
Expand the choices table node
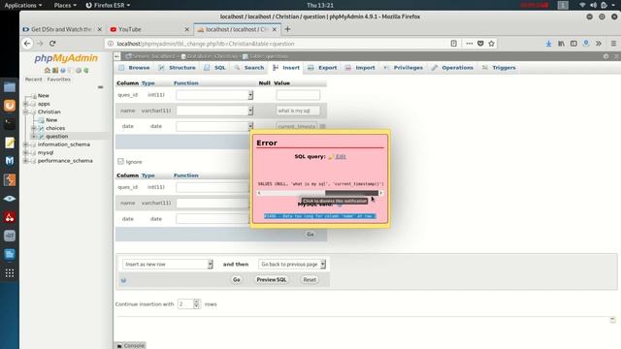[x=34, y=128]
